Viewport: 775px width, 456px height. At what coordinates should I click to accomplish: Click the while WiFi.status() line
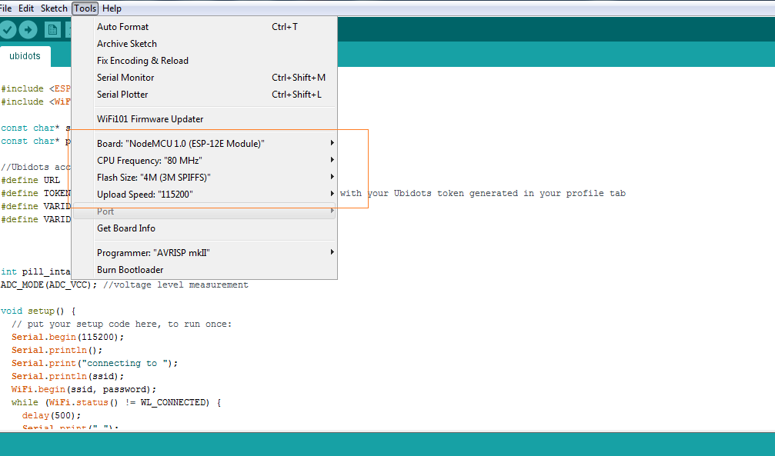pyautogui.click(x=116, y=402)
